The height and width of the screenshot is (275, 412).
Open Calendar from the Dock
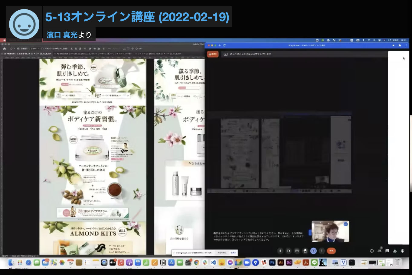[70, 263]
